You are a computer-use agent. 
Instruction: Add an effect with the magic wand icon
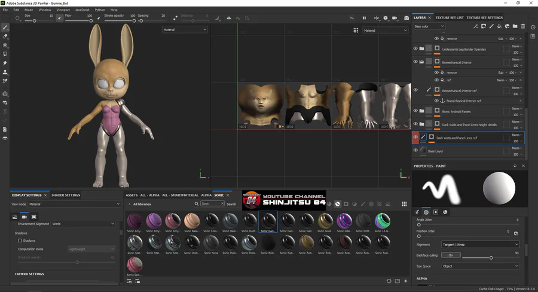[476, 26]
